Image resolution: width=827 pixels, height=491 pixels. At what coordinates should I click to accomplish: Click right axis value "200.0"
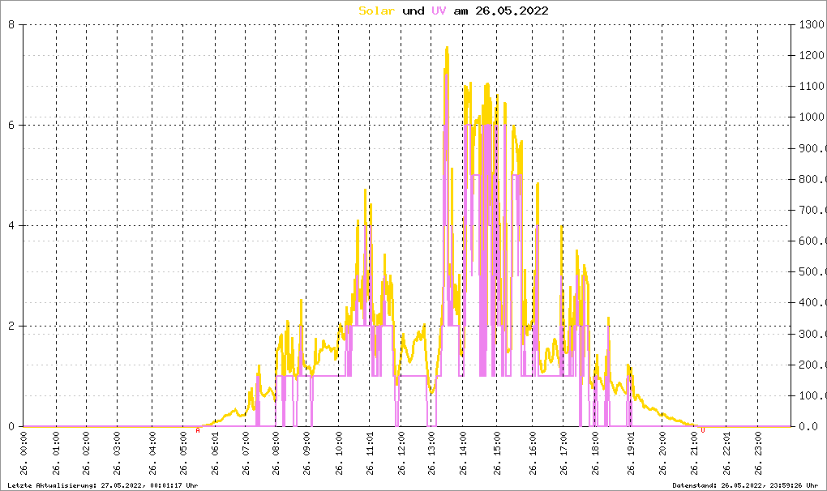[812, 365]
